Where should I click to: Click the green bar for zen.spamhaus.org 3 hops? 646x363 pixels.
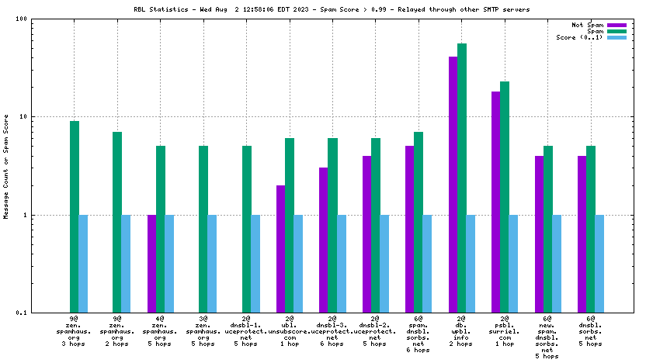tap(75, 216)
